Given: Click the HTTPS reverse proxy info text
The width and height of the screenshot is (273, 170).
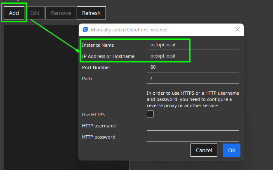Looking at the screenshot, I should 193,99.
